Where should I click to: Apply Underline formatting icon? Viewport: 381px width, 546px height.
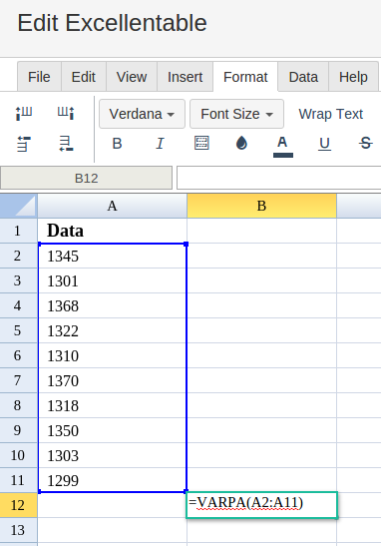[324, 144]
